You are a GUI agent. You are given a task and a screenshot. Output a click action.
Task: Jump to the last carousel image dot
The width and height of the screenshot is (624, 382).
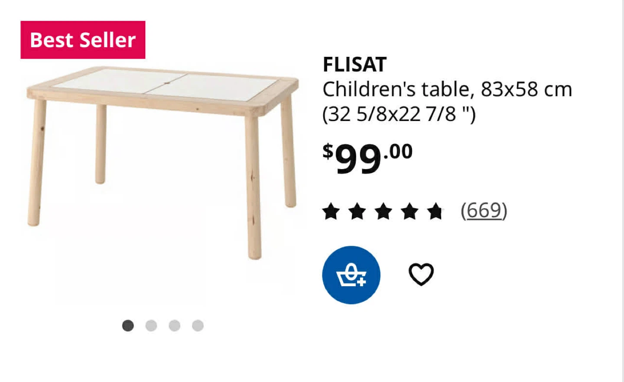tap(198, 325)
